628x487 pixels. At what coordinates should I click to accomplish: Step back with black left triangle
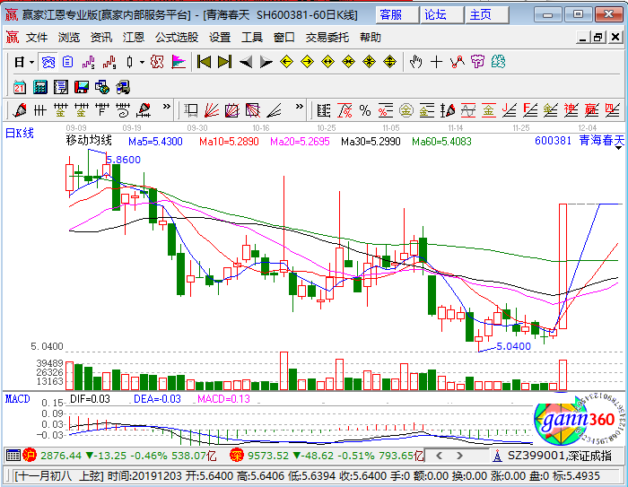coord(246,62)
